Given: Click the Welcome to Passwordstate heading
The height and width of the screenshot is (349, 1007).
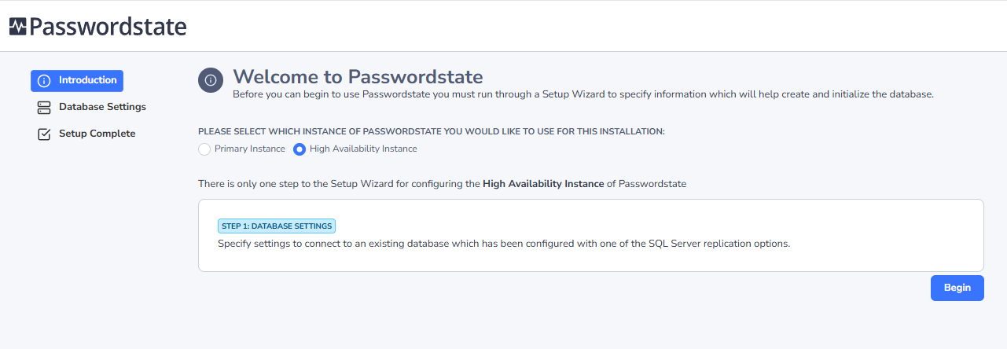Looking at the screenshot, I should click(x=358, y=76).
